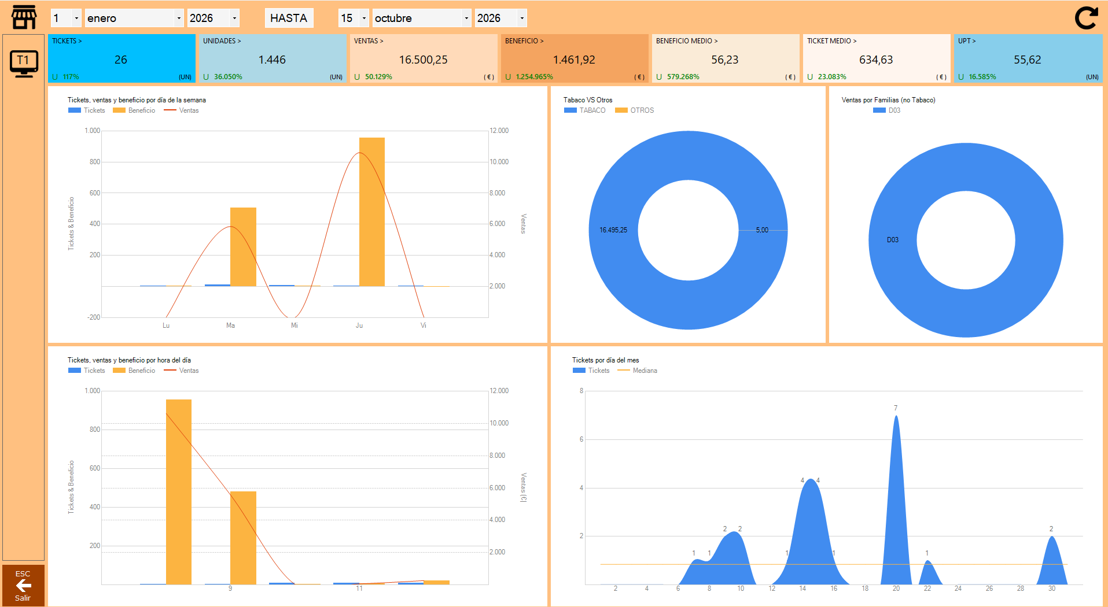This screenshot has height=607, width=1108.
Task: Toggle OTROS legend in donut chart
Action: (635, 110)
